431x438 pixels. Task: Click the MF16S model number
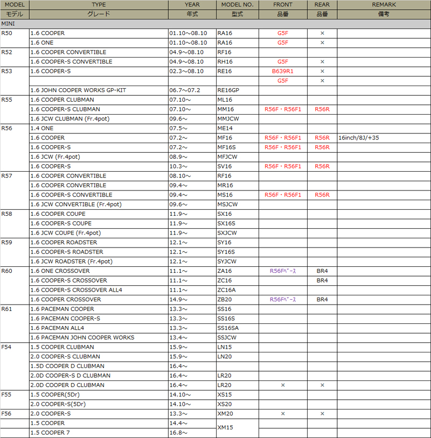coord(238,147)
